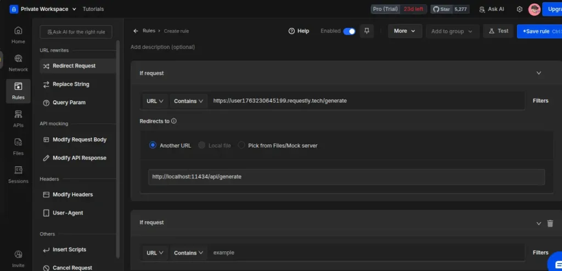Delete the second condition with trash icon
The image size is (562, 271).
tap(550, 223)
